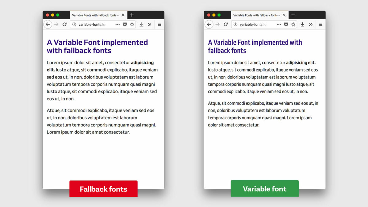Click the back arrow in the left window
Screen dimensions: 368x207
(x=48, y=24)
